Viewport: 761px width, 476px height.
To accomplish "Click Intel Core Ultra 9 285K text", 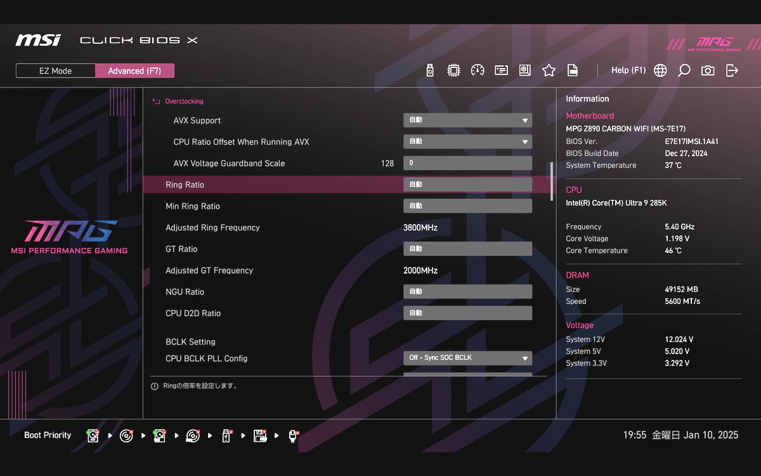I will pos(616,203).
